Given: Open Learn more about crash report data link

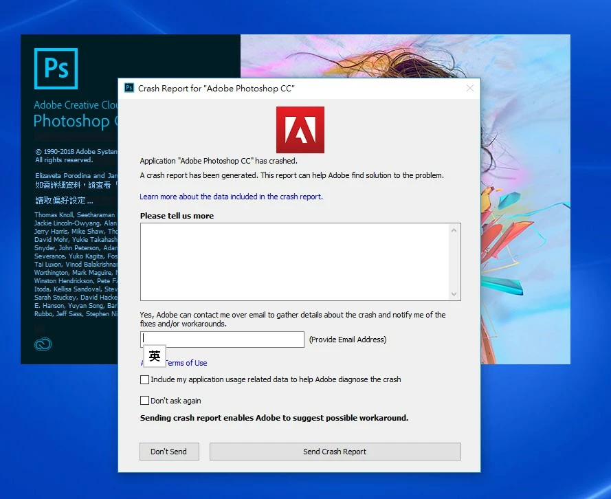Looking at the screenshot, I should [x=231, y=197].
